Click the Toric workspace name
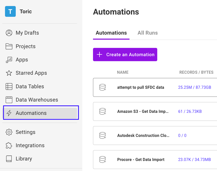This screenshot has height=171, width=217. [26, 12]
